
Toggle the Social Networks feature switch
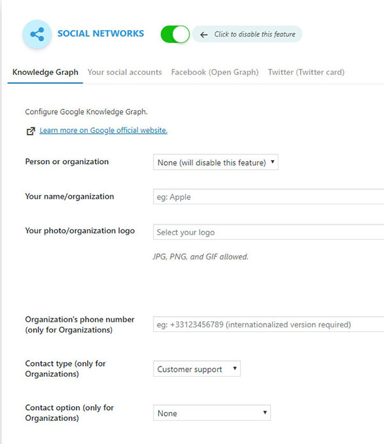click(175, 35)
